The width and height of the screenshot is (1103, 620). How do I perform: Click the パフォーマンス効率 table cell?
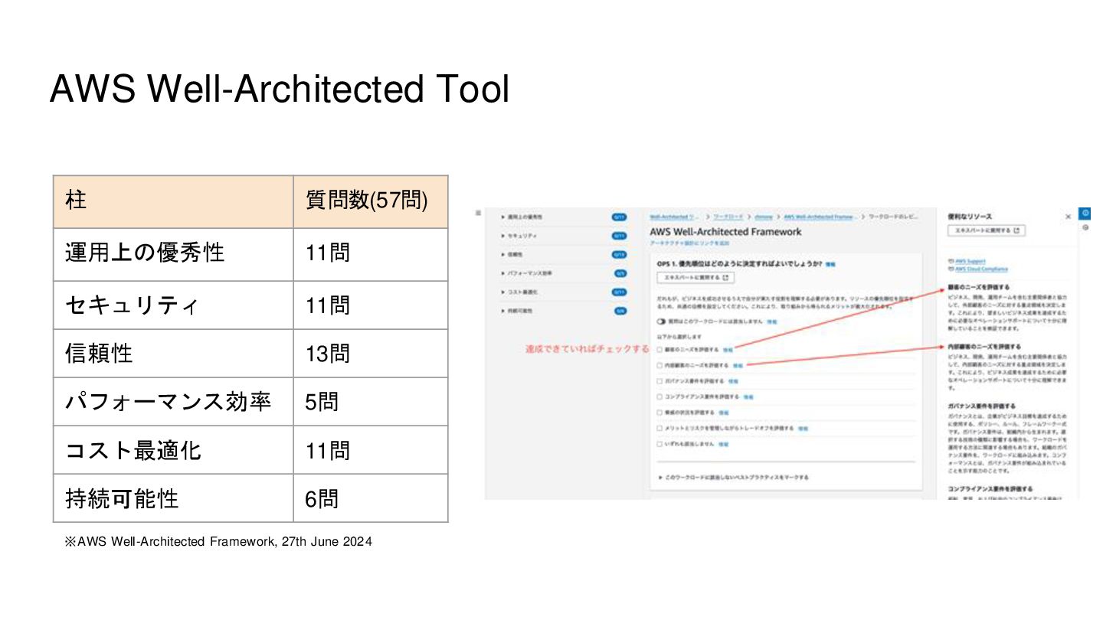click(x=173, y=402)
